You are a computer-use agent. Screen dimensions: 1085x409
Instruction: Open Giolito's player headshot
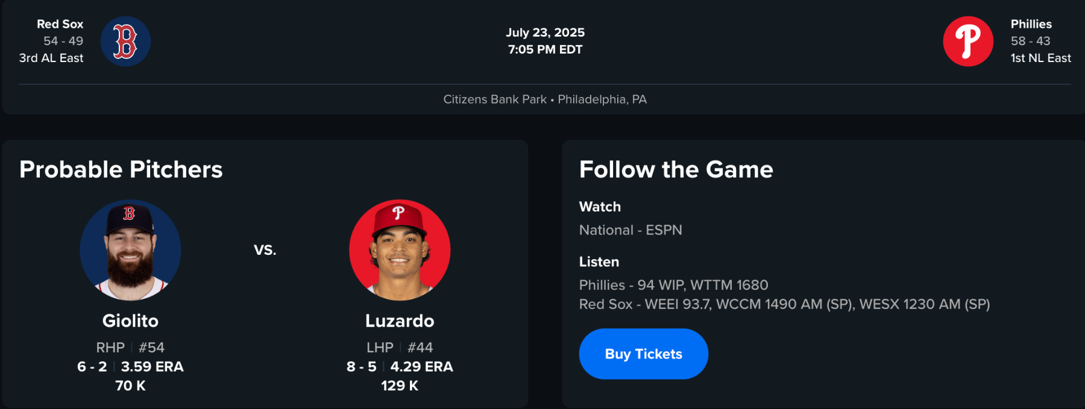(130, 250)
